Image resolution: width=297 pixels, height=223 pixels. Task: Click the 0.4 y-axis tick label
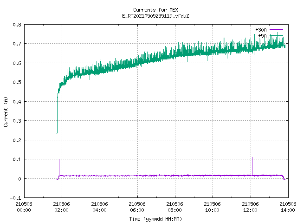(x=17, y=102)
